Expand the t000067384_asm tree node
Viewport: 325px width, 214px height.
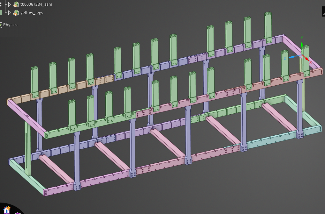(9, 4)
